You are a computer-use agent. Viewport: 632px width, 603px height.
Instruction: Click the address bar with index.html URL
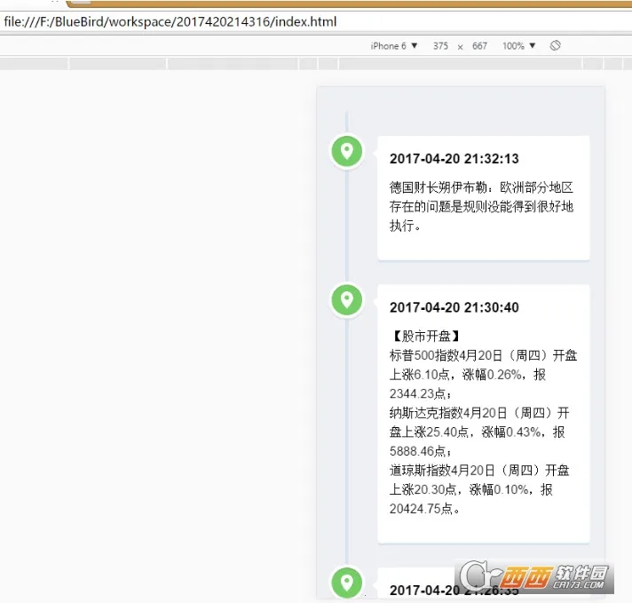click(x=170, y=21)
